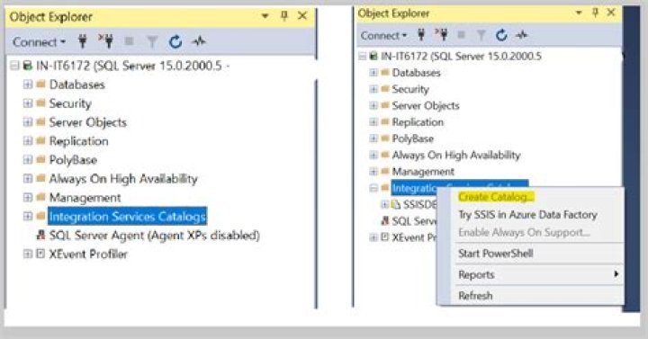Expand XEvent Profiler node in left panel

(x=28, y=254)
